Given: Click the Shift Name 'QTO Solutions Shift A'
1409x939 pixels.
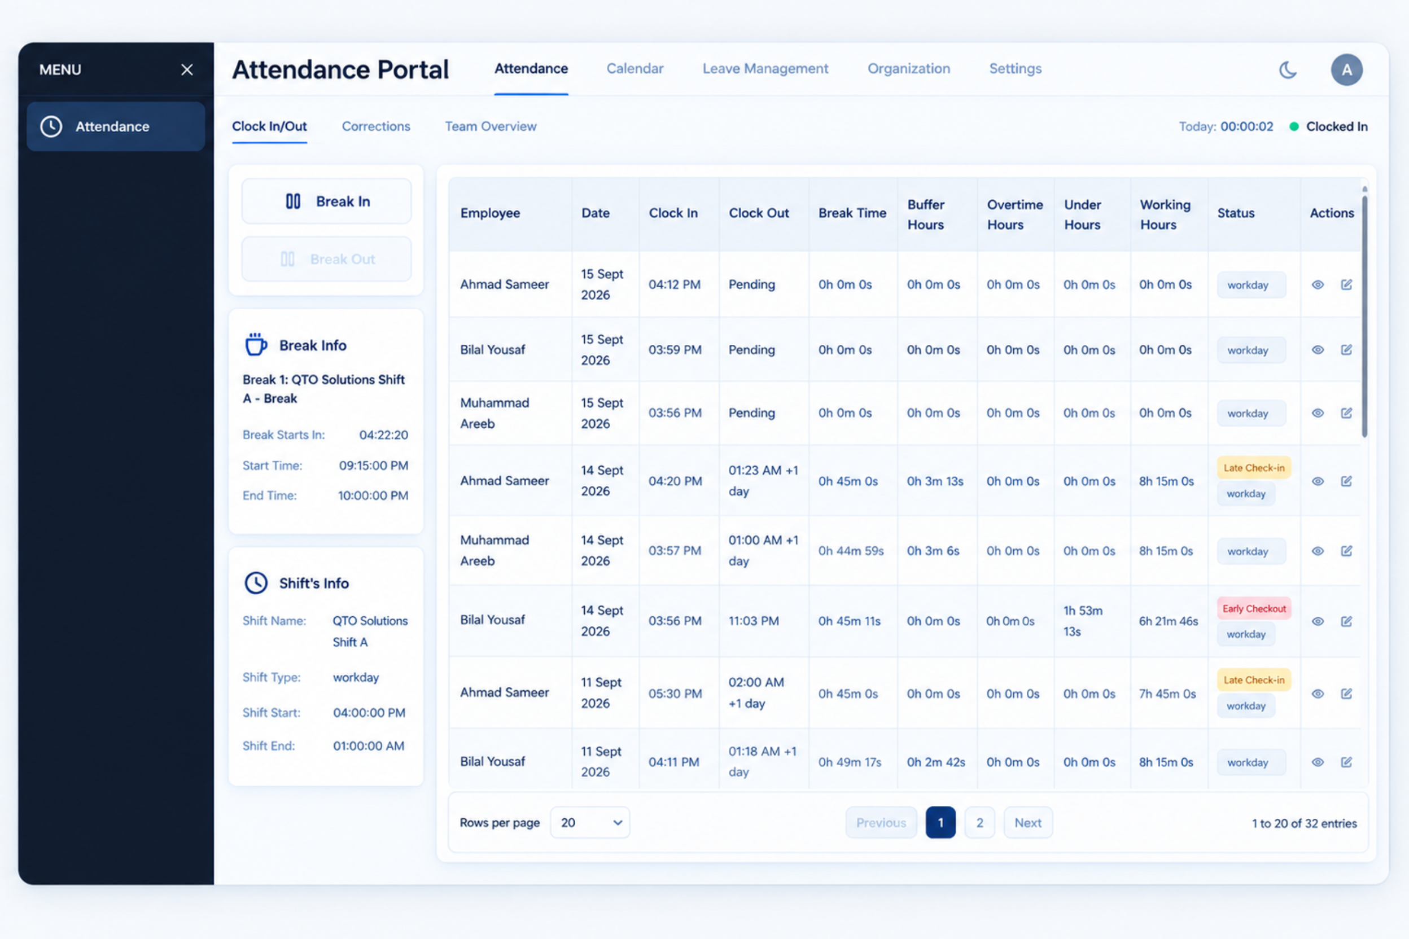Looking at the screenshot, I should [370, 631].
